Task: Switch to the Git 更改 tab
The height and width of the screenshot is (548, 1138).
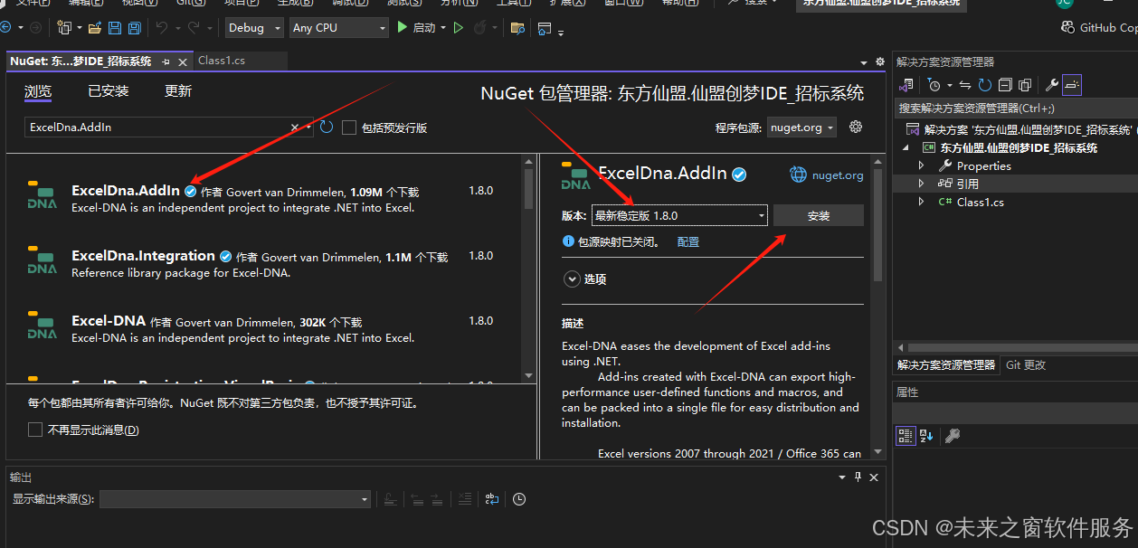Action: pos(1026,365)
